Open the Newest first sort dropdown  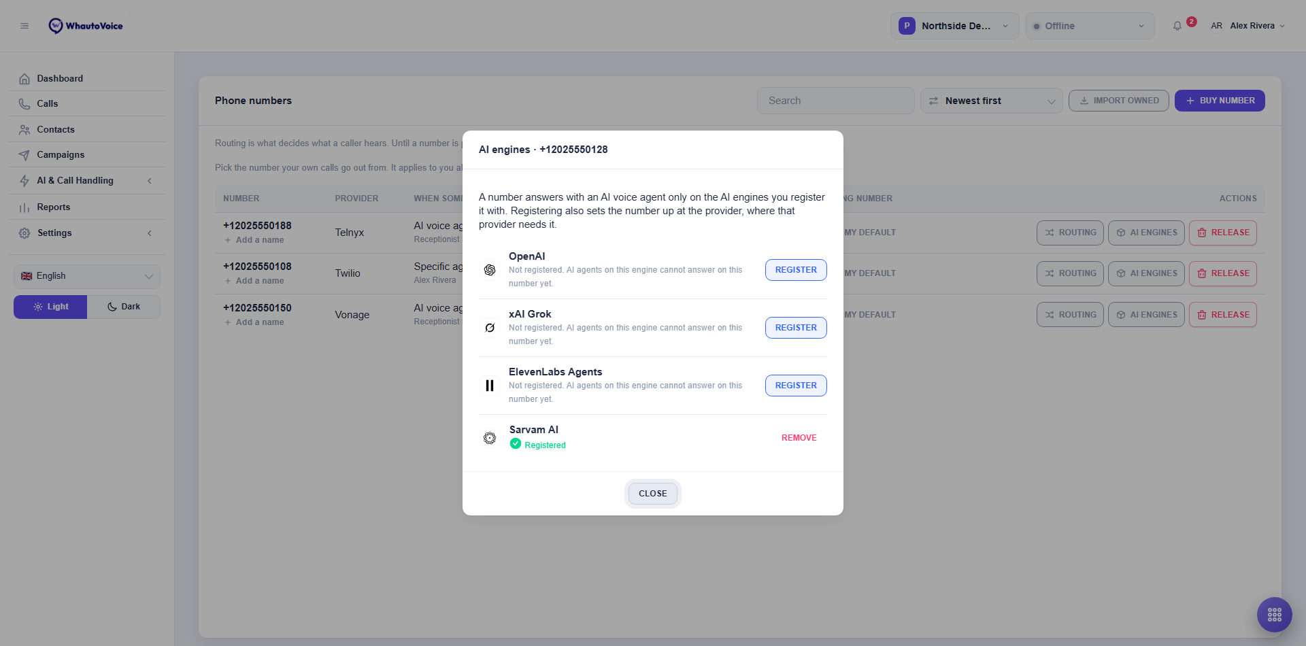coord(991,101)
